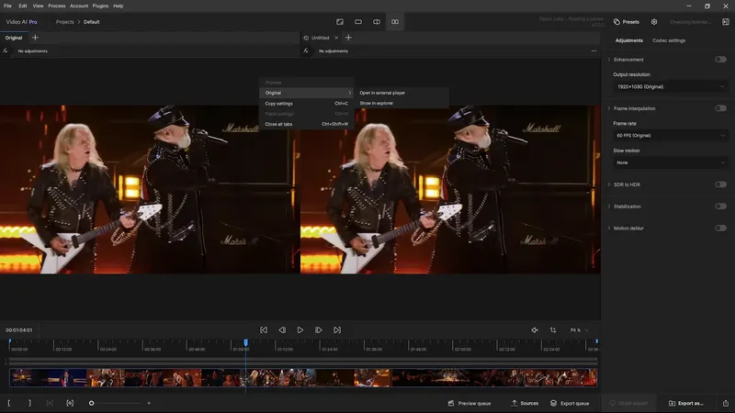Image resolution: width=735 pixels, height=413 pixels.
Task: Click the timeline zoom slider handle
Action: [x=91, y=403]
